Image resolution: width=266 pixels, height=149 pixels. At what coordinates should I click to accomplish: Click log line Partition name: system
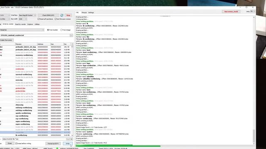84,132
